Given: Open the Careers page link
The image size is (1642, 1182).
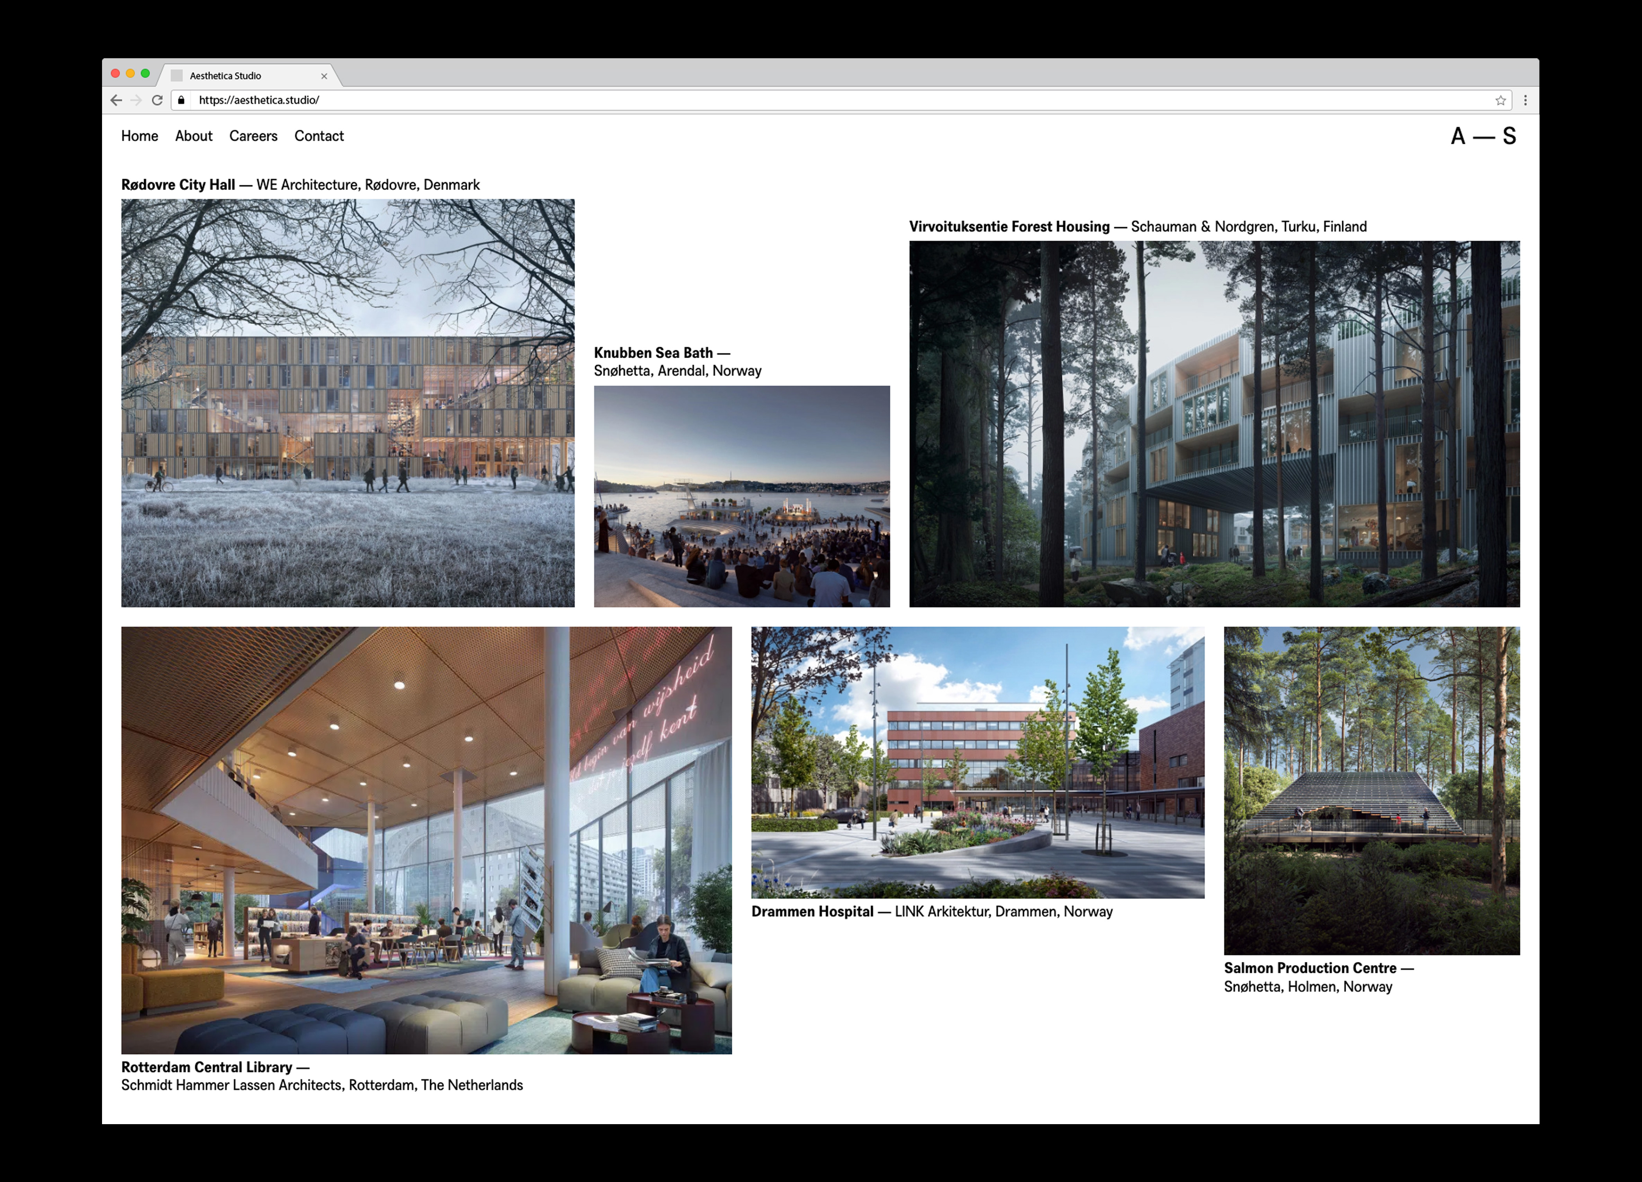Looking at the screenshot, I should (x=253, y=136).
